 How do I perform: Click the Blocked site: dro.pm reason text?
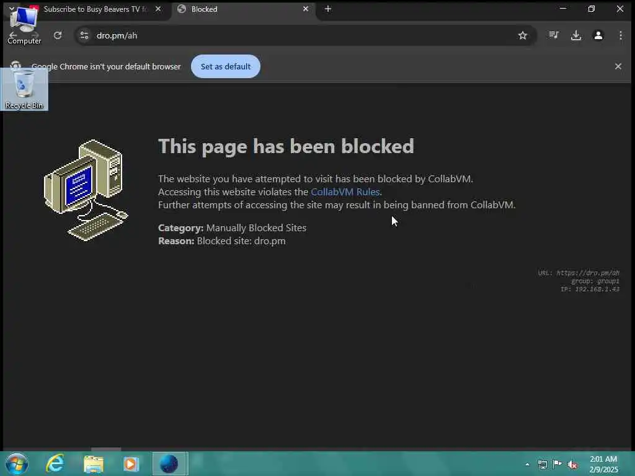click(x=241, y=241)
